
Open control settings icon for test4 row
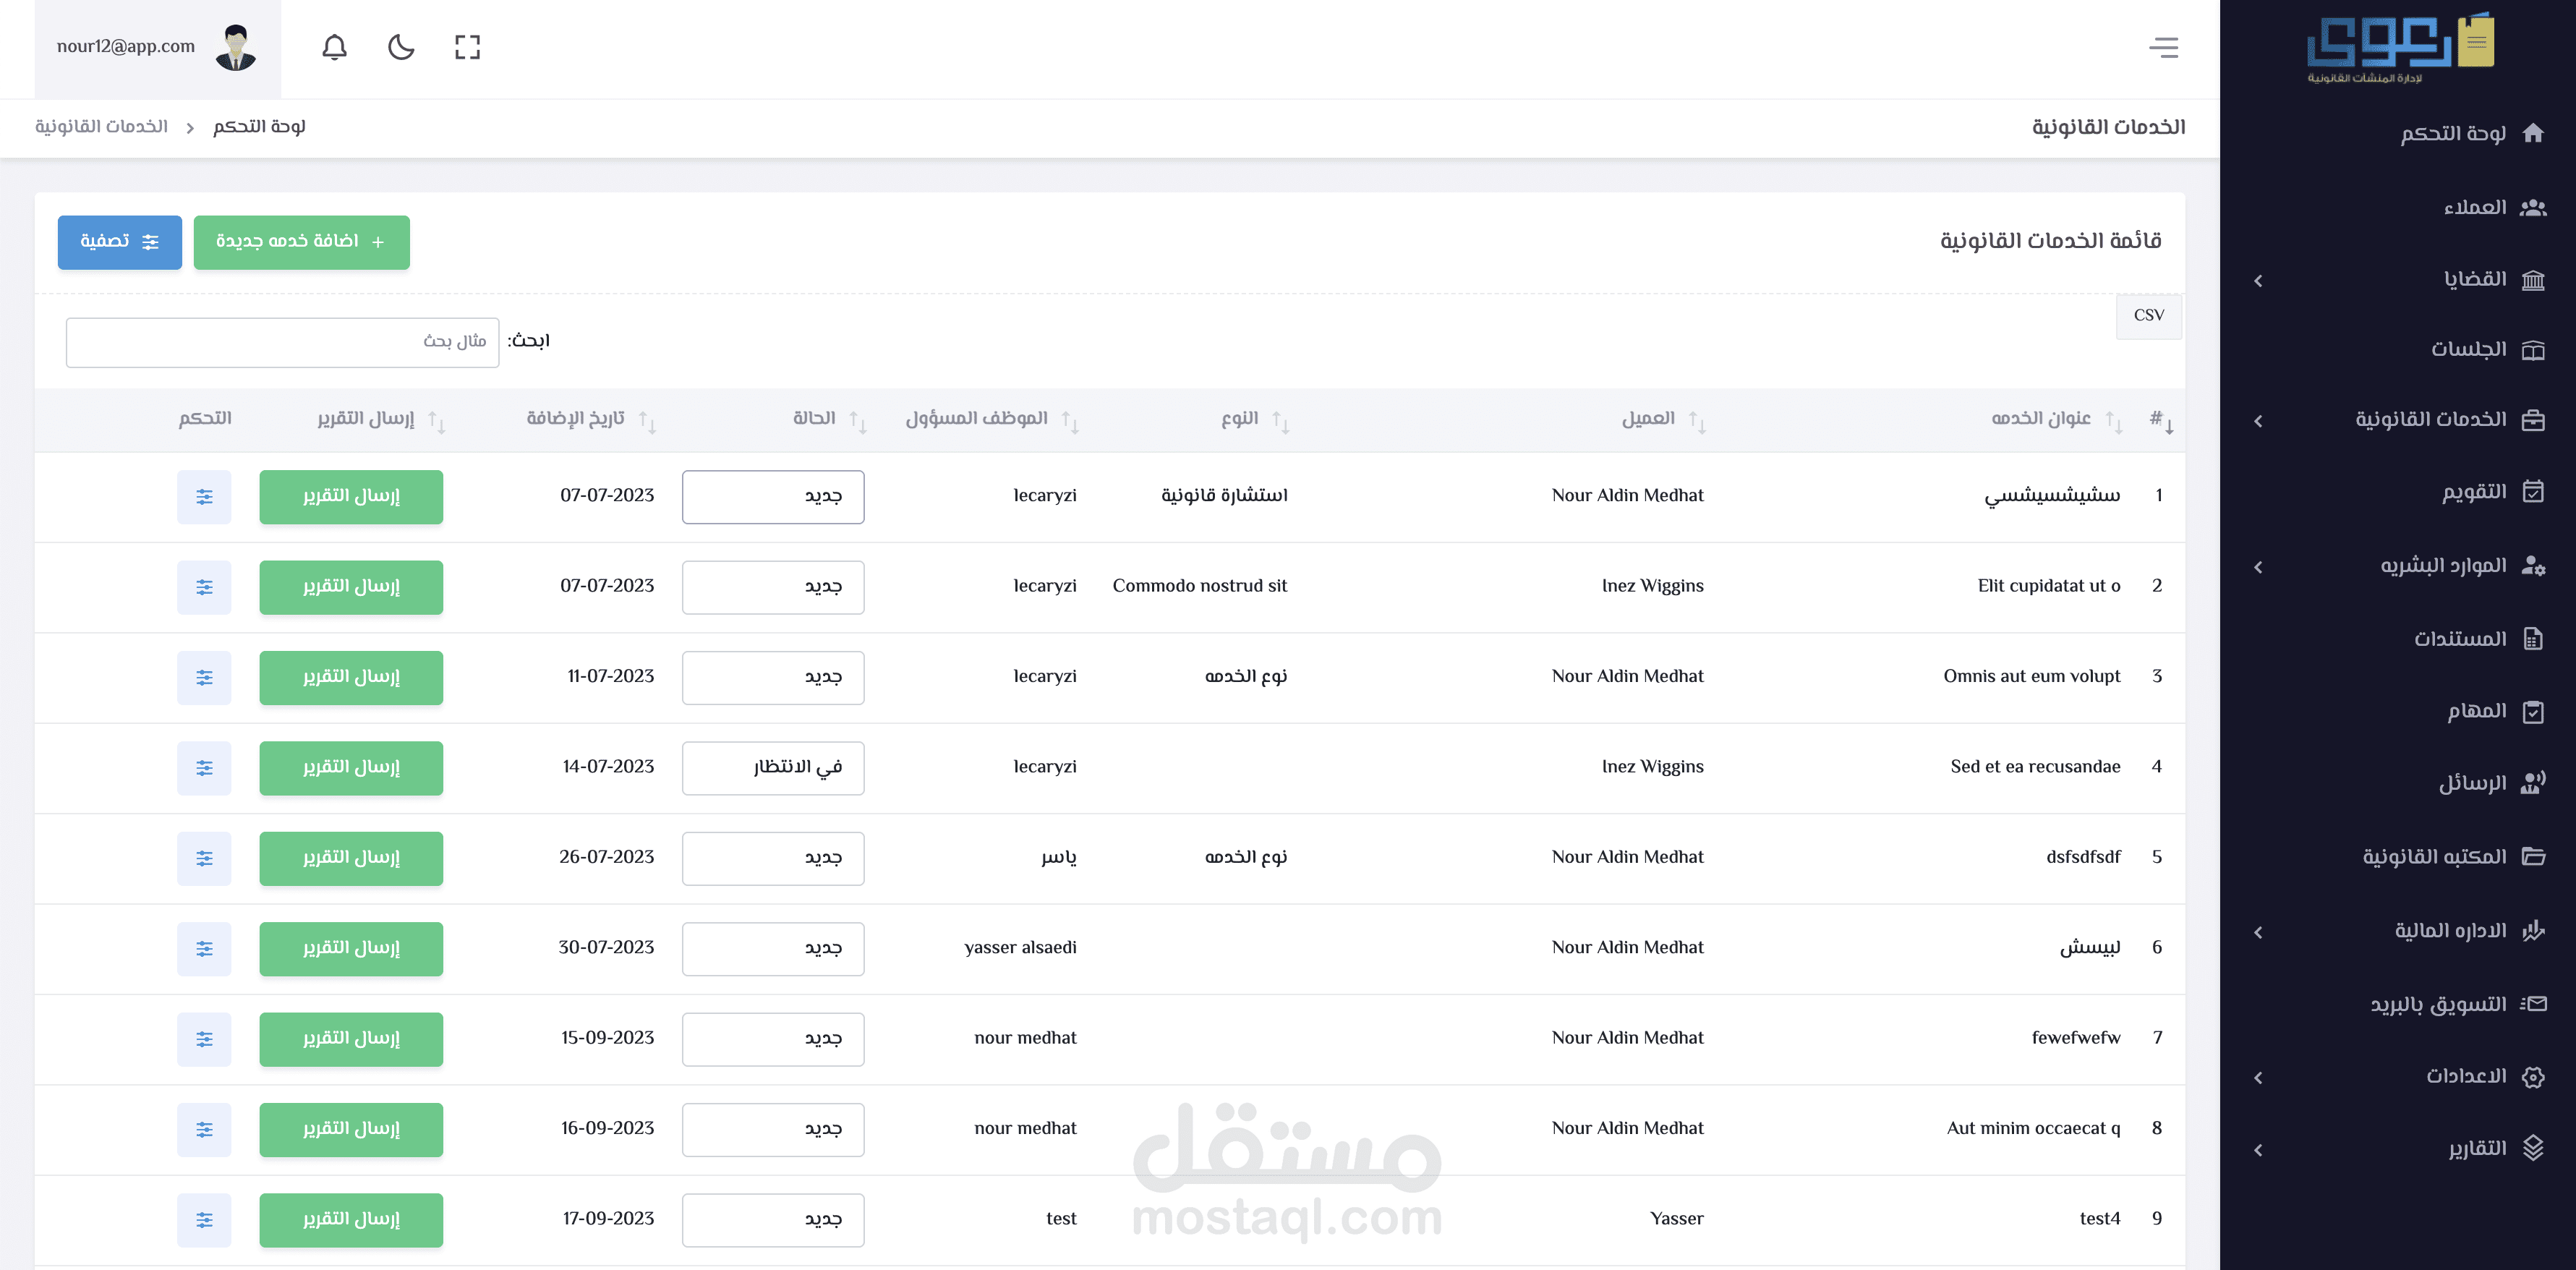pos(204,1220)
